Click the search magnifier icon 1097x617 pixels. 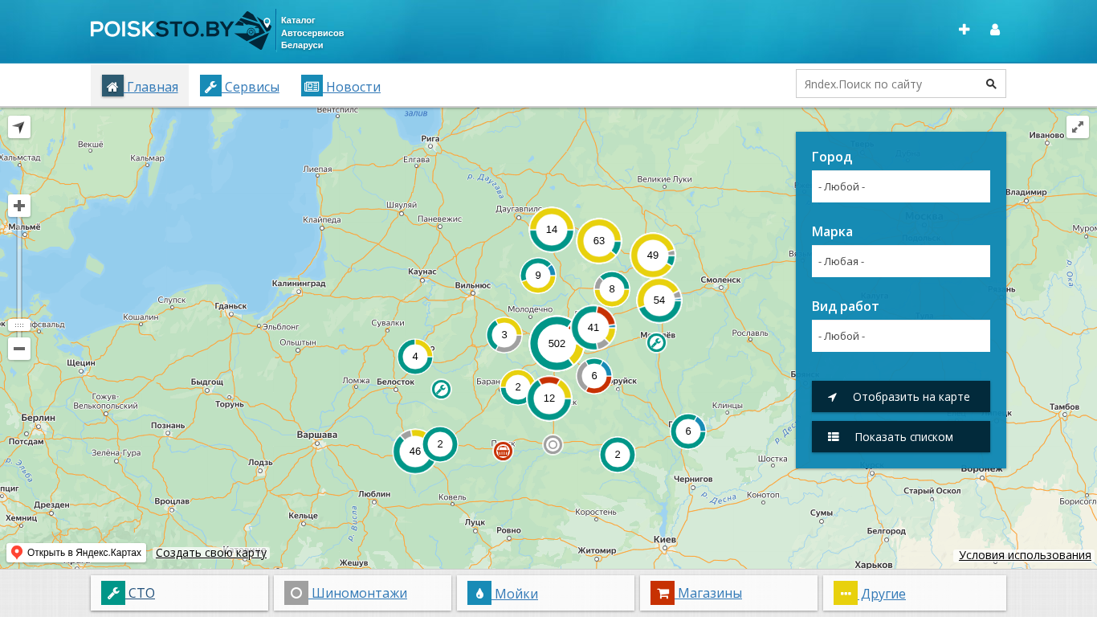click(x=991, y=84)
